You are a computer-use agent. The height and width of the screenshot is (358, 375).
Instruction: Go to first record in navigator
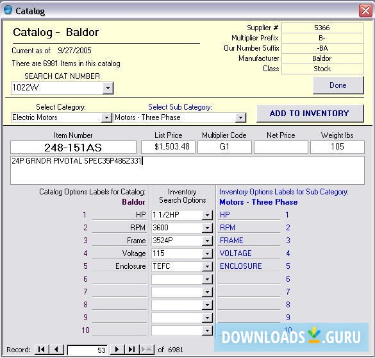(42, 350)
